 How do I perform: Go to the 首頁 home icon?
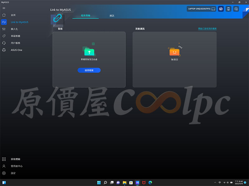pyautogui.click(x=4, y=15)
